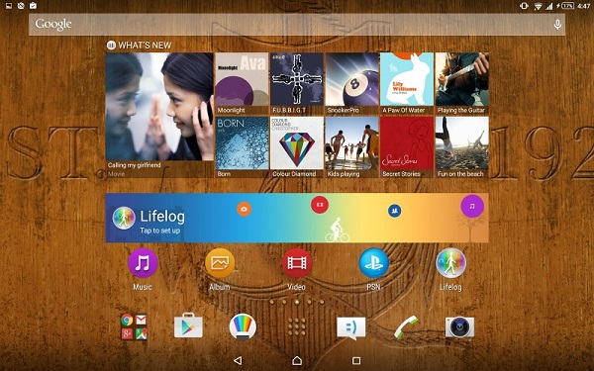594x371 pixels.
Task: Open the SnookerPro tile
Action: point(351,84)
